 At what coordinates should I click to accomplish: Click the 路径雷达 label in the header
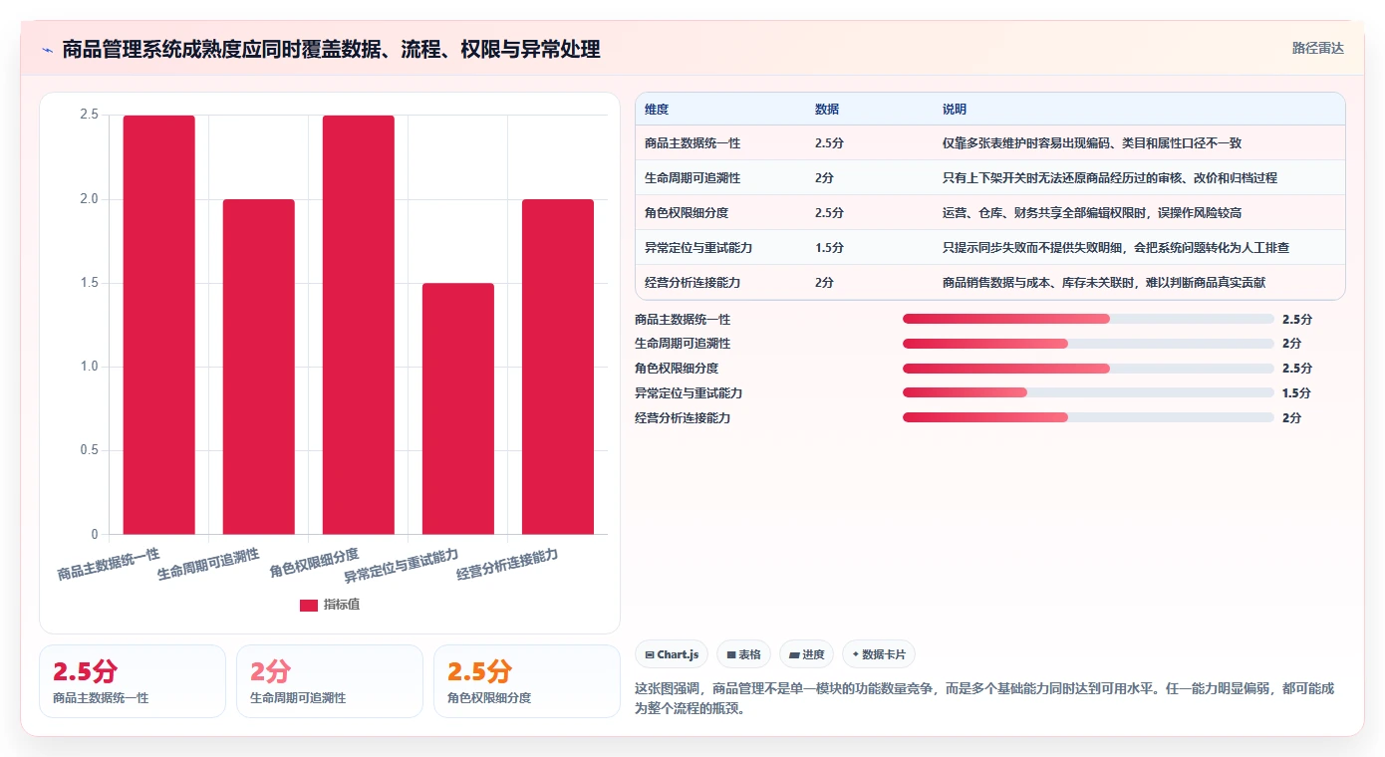pos(1317,48)
